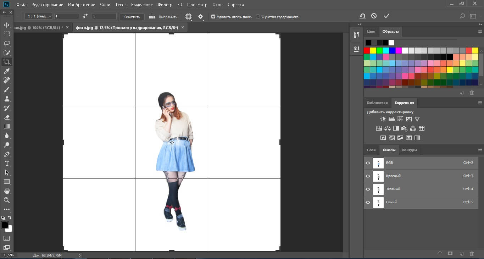Commit the crop with the checkmark
This screenshot has width=484, height=259.
point(386,16)
